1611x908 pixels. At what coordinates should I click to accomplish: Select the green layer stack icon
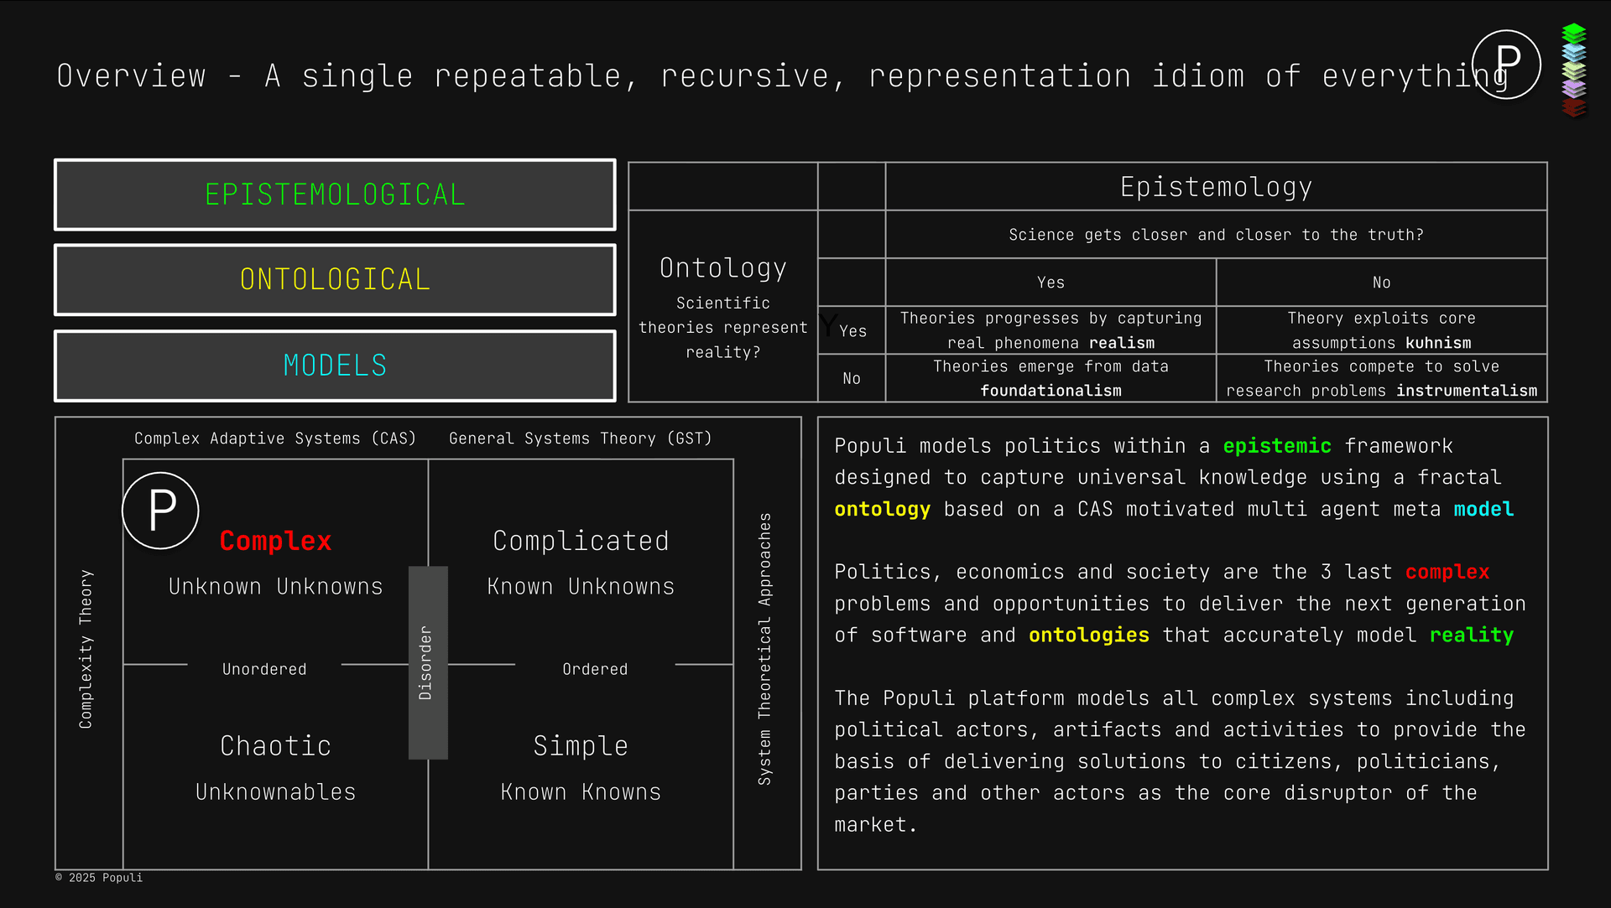point(1573,32)
